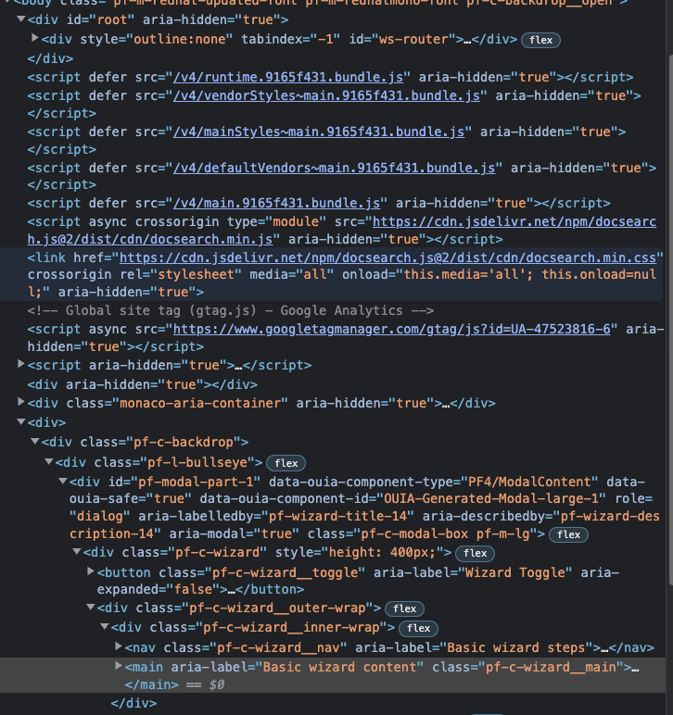Open the runtime.9165f431.bundle.js link
This screenshot has height=715, width=673.
click(288, 77)
